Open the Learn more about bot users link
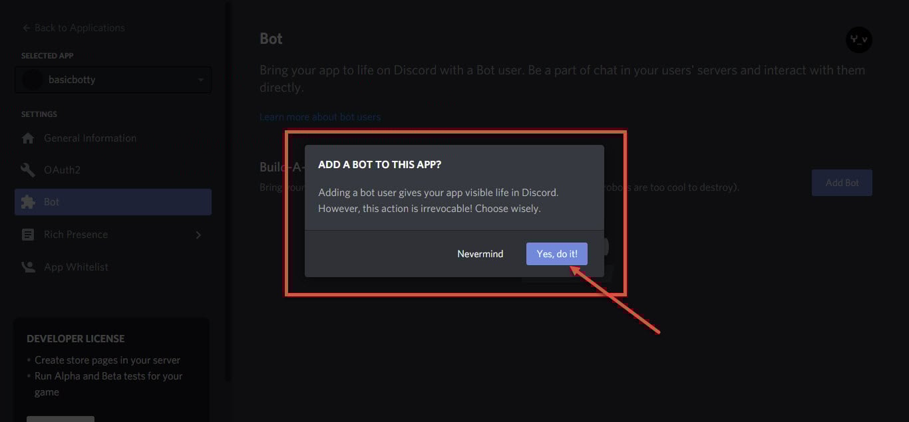This screenshot has height=422, width=909. [x=320, y=117]
